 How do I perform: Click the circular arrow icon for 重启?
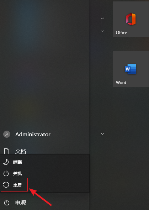(x=6, y=185)
